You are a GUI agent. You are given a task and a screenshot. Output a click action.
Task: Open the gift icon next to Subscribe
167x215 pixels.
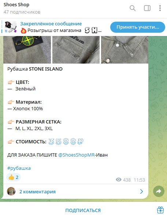pyautogui.click(x=160, y=210)
